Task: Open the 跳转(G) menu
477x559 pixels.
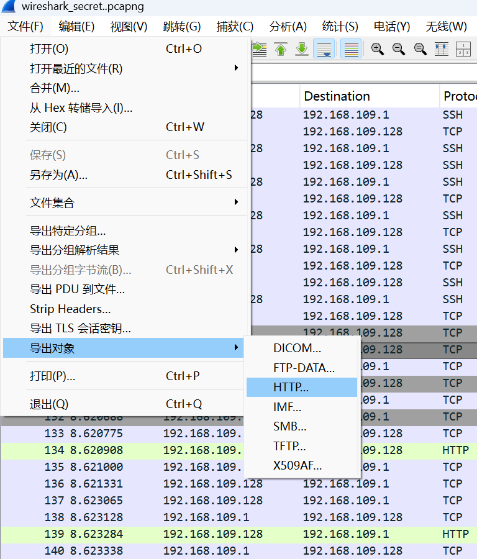Action: pyautogui.click(x=182, y=26)
